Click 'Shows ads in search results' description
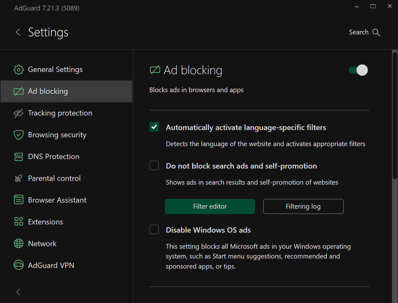 coord(252,182)
